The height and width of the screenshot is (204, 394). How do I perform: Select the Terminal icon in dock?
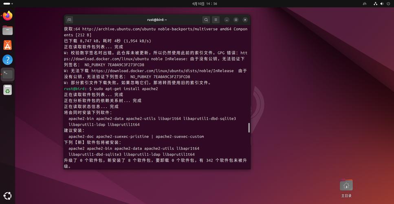point(7,74)
